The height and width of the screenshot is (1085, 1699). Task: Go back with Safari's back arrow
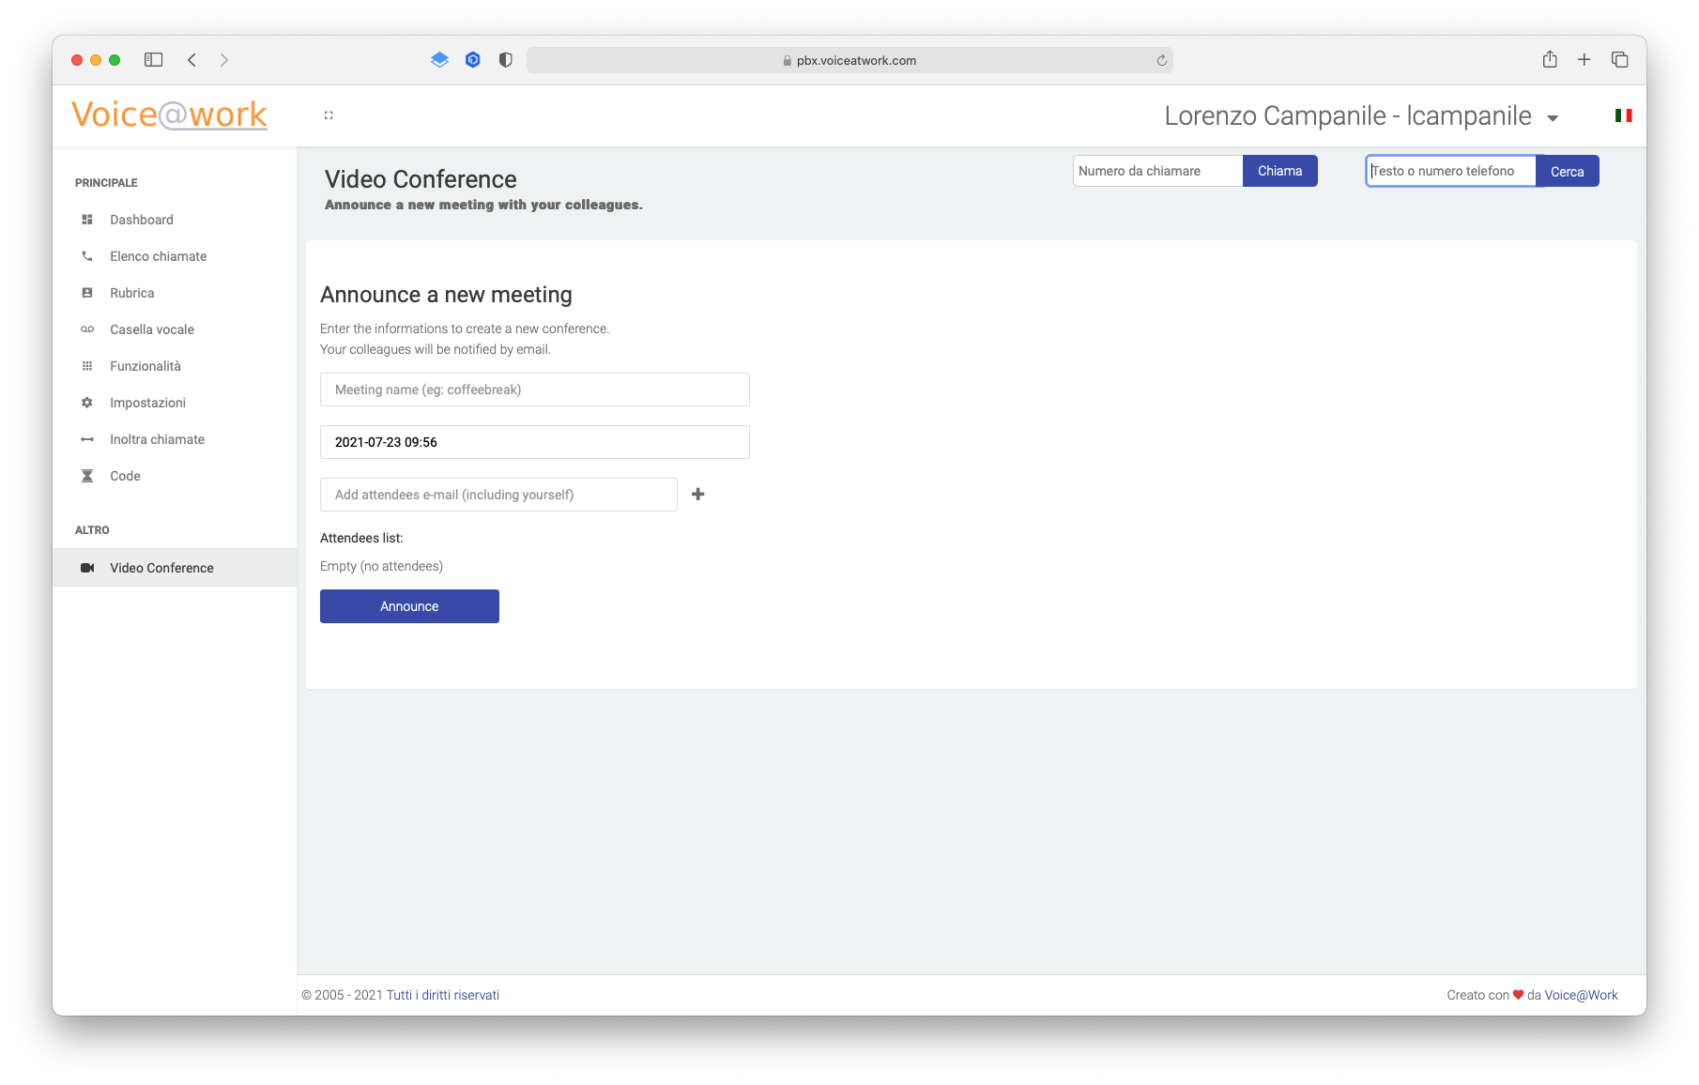pos(191,60)
